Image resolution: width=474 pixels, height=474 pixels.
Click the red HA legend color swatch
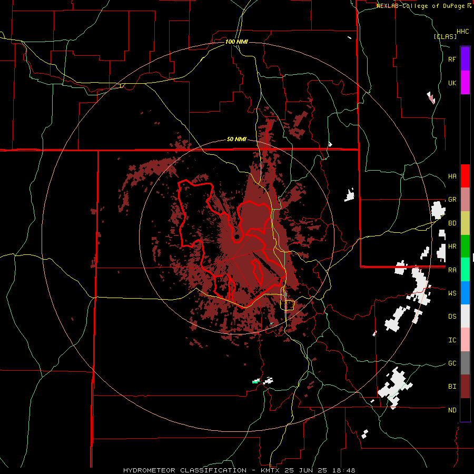click(465, 176)
